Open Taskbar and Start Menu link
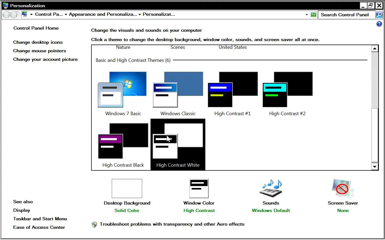 pos(40,219)
